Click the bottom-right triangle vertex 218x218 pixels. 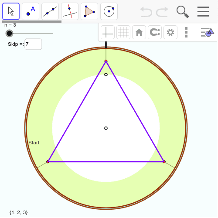(164, 162)
